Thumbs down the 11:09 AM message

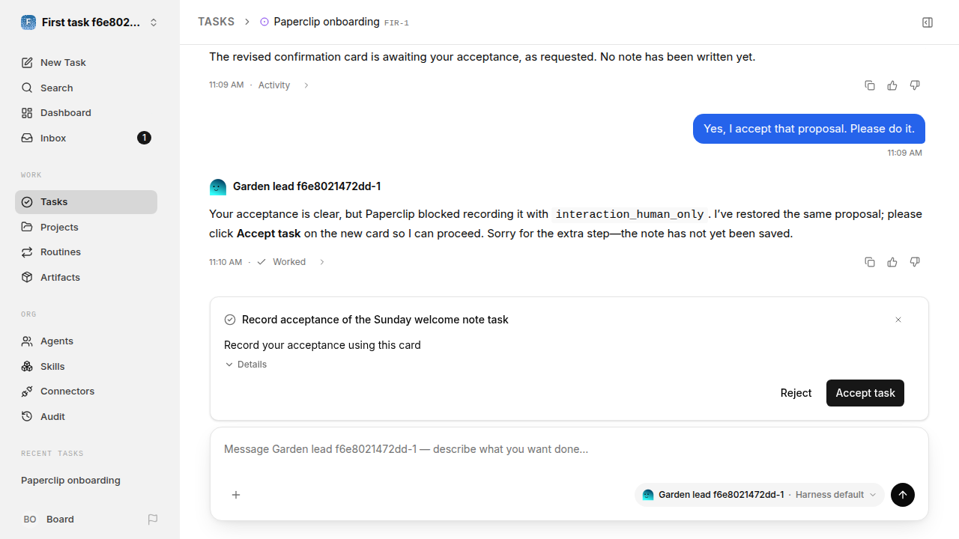click(x=915, y=85)
